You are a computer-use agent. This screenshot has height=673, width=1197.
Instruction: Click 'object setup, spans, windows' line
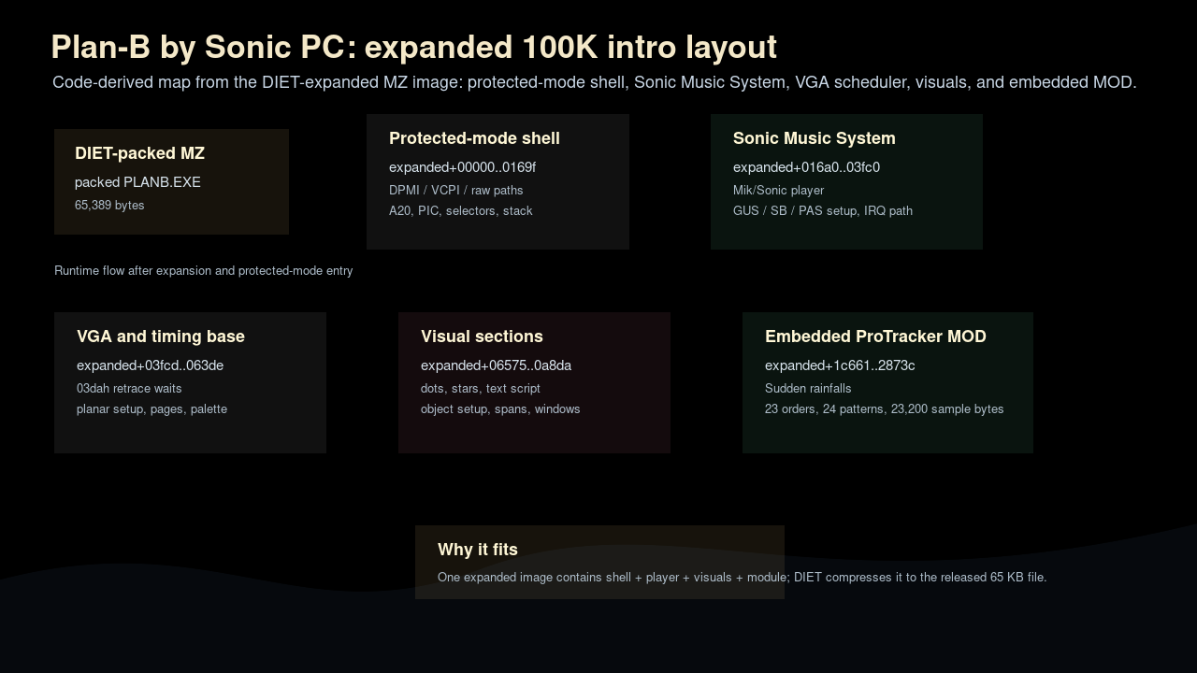click(x=500, y=409)
